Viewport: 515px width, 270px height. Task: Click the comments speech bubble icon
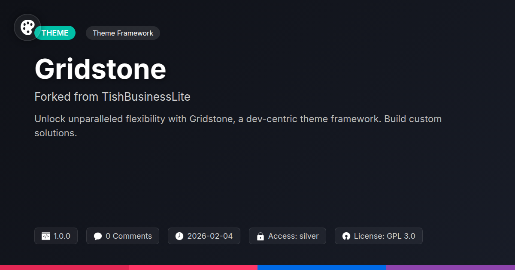tap(98, 236)
